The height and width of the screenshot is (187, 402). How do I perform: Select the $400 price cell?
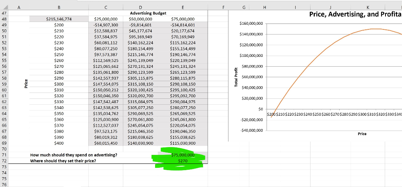coord(59,143)
